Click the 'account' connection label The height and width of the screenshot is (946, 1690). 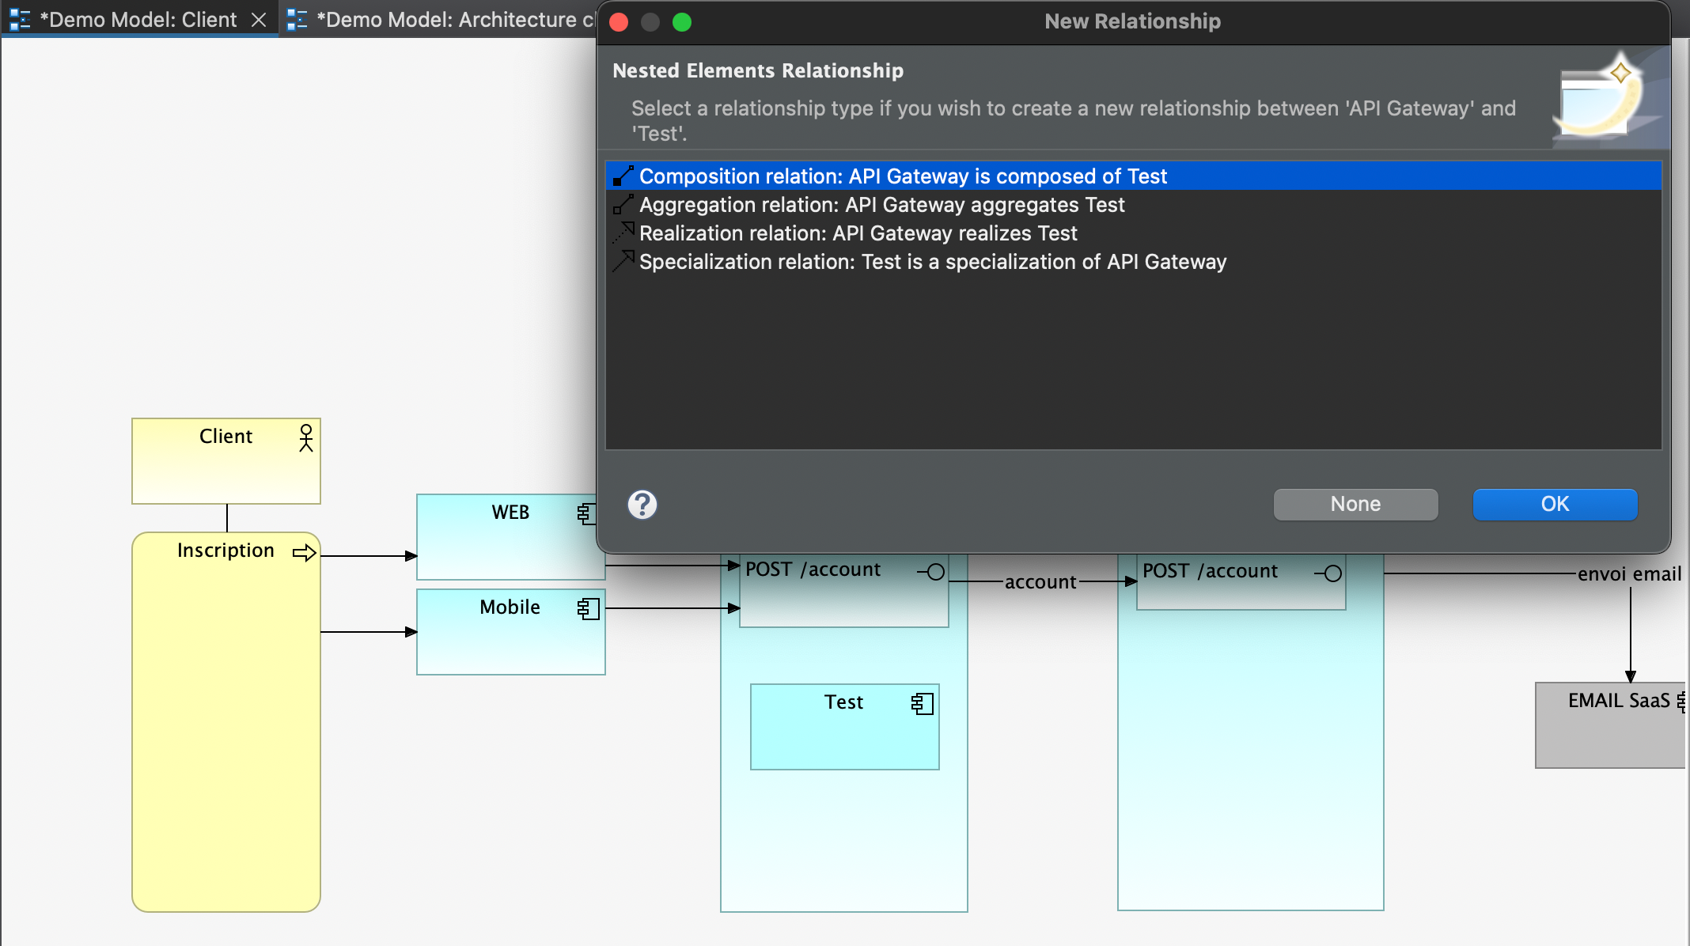click(1040, 582)
